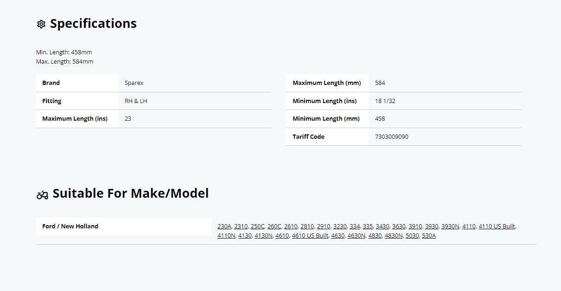The image size is (561, 291).
Task: Open the 2310 model link
Action: click(241, 226)
